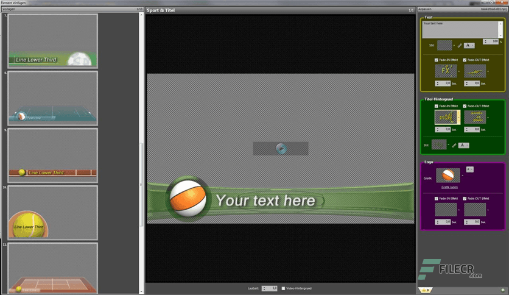509x295 pixels.
Task: Click the Logo Fade-OUT effect thumbnail
Action: (x=475, y=210)
